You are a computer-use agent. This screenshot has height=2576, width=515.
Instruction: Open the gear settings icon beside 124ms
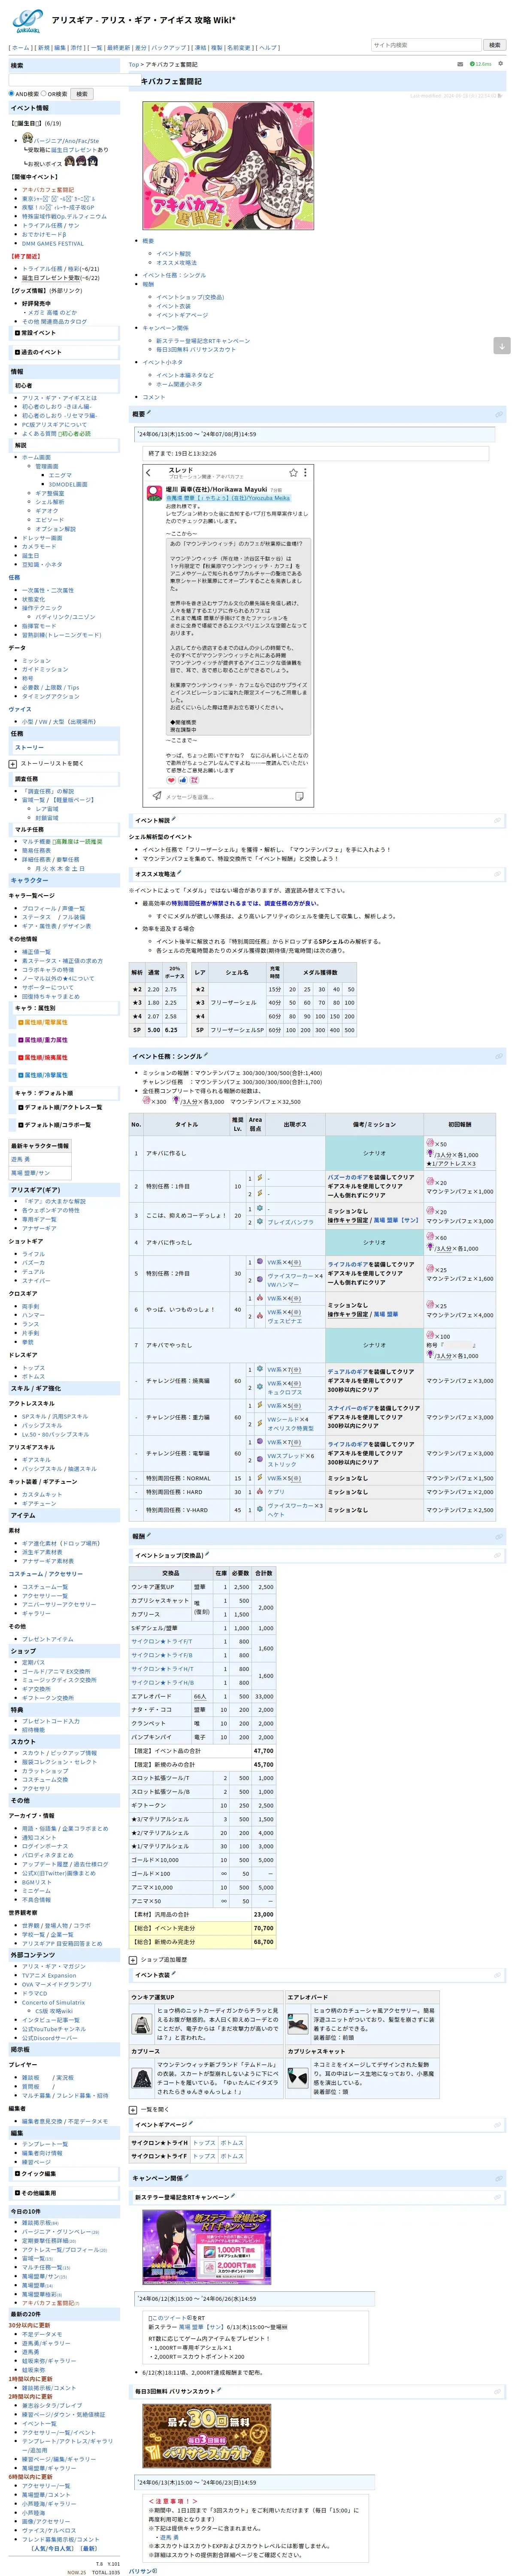[500, 64]
